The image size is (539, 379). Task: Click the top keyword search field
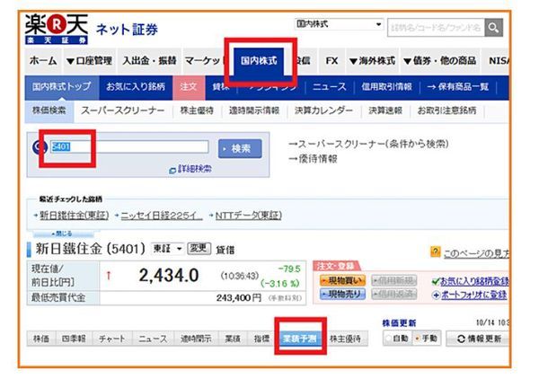[436, 28]
